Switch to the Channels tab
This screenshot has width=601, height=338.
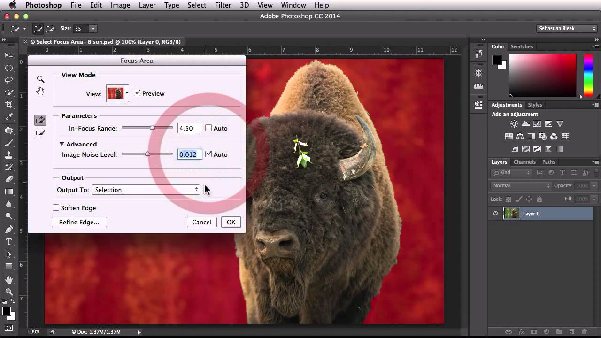pos(524,162)
